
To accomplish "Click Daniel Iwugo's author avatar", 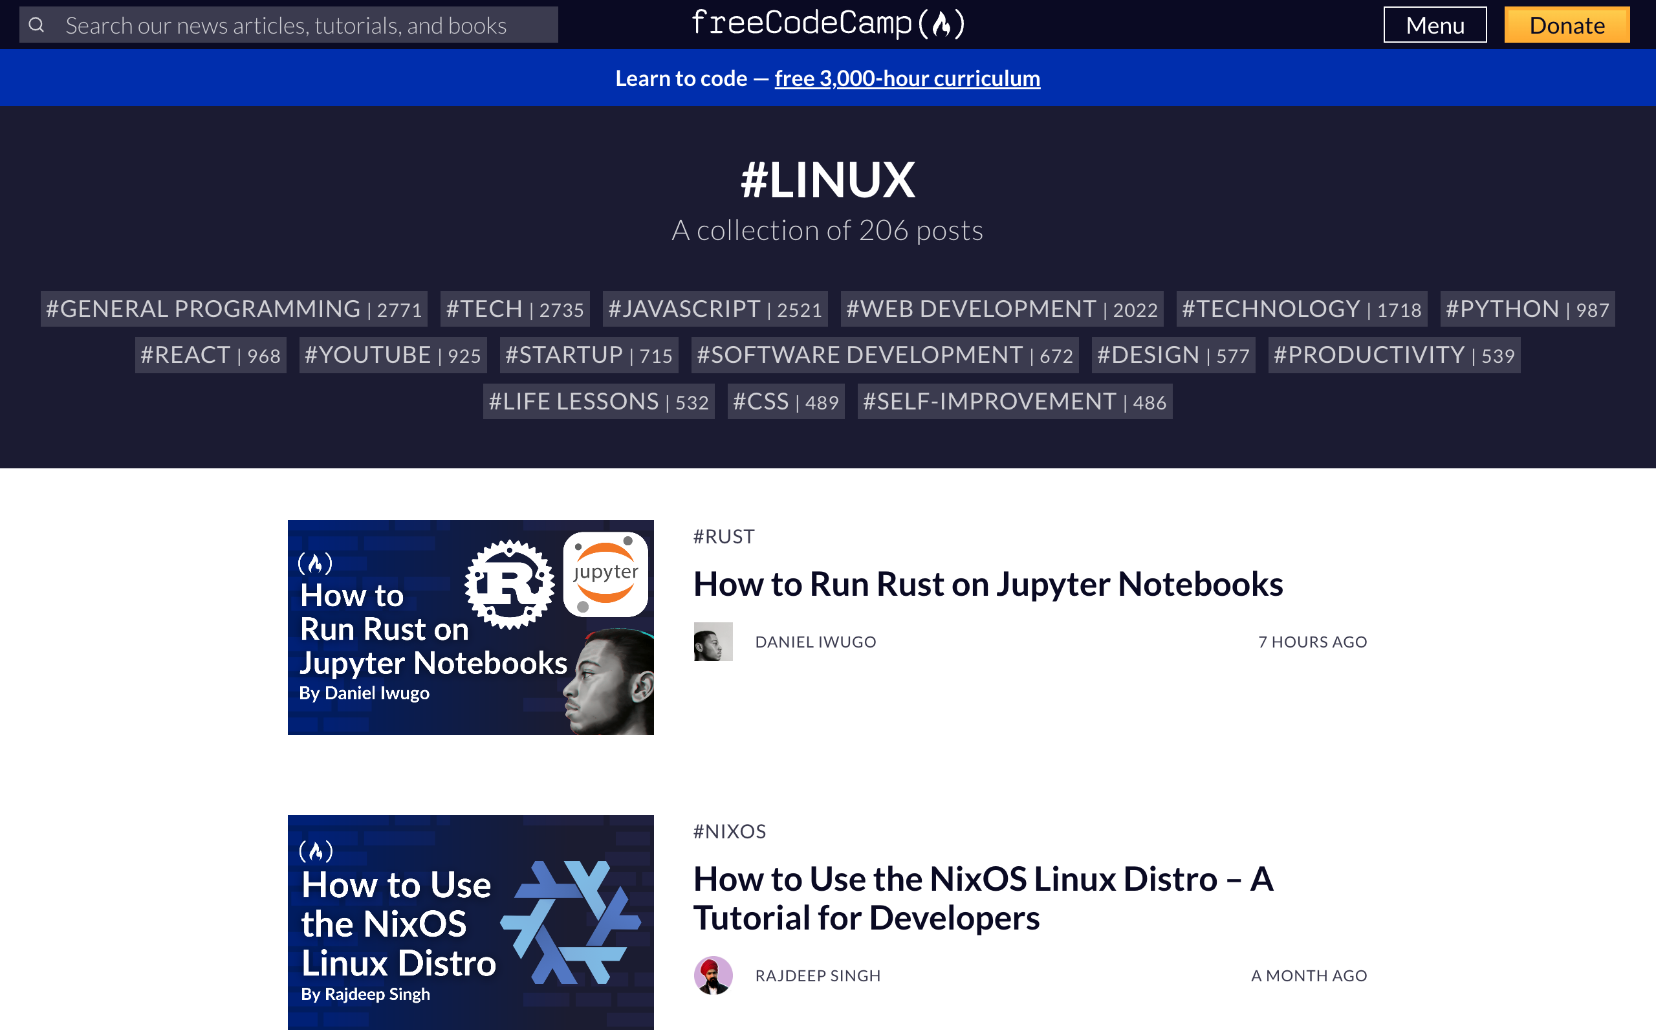I will tap(712, 642).
